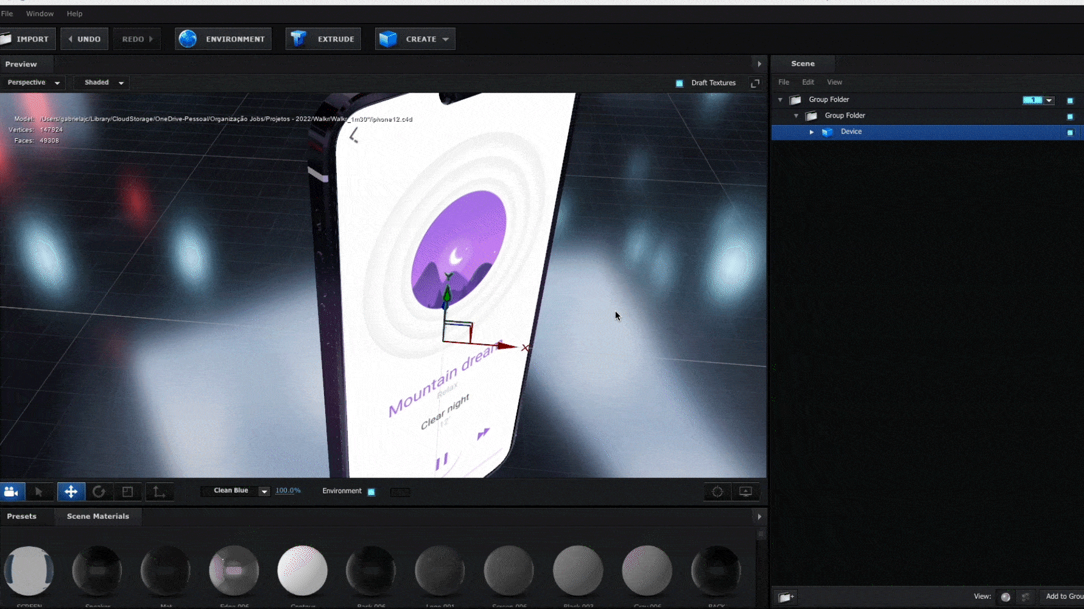1084x609 pixels.
Task: Click the Create cube icon
Action: [x=388, y=39]
